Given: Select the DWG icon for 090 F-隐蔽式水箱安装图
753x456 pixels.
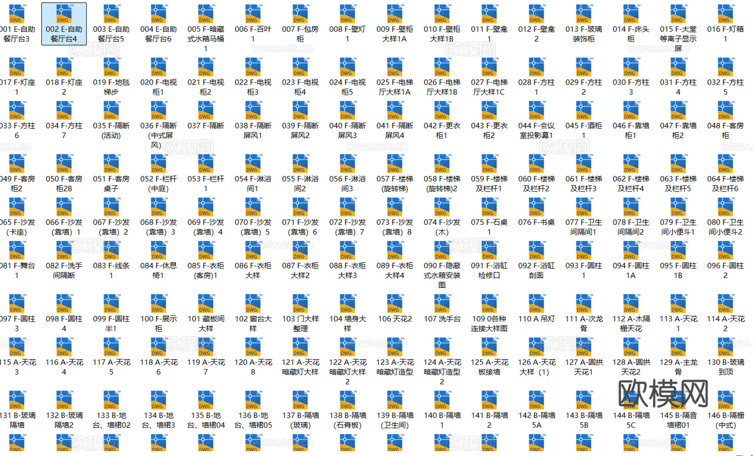Looking at the screenshot, I should click(x=442, y=250).
